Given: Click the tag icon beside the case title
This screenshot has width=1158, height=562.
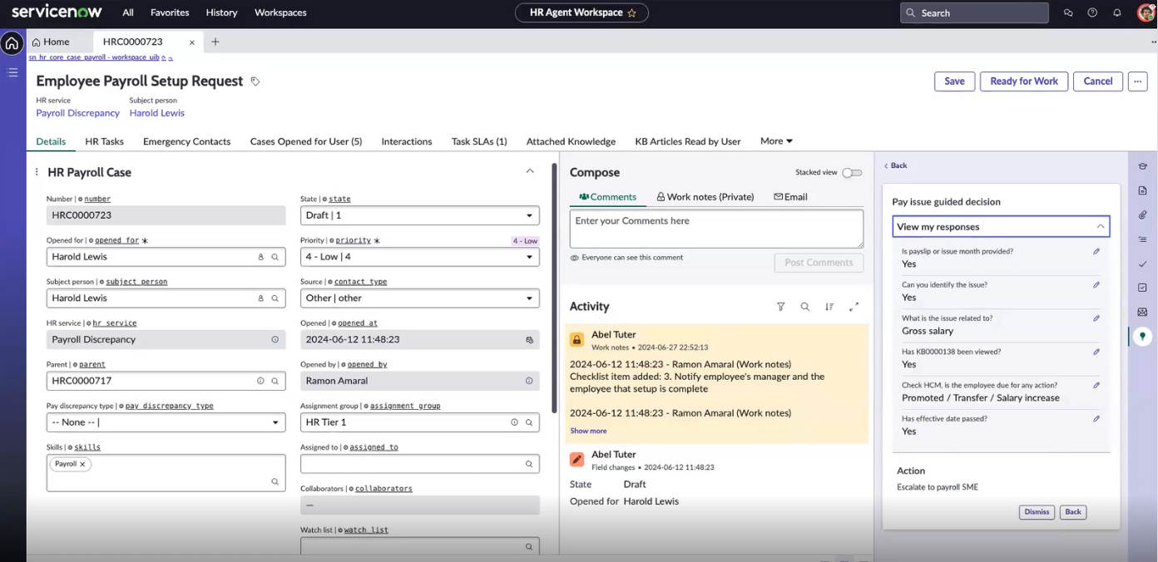Looking at the screenshot, I should [255, 81].
